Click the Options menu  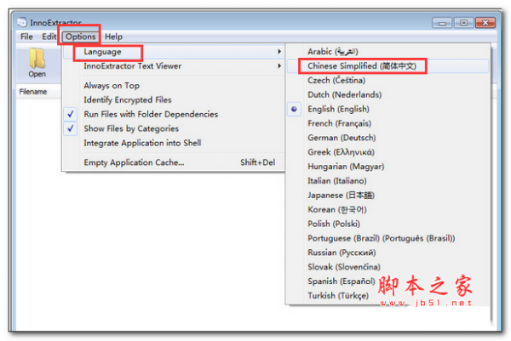pyautogui.click(x=81, y=37)
